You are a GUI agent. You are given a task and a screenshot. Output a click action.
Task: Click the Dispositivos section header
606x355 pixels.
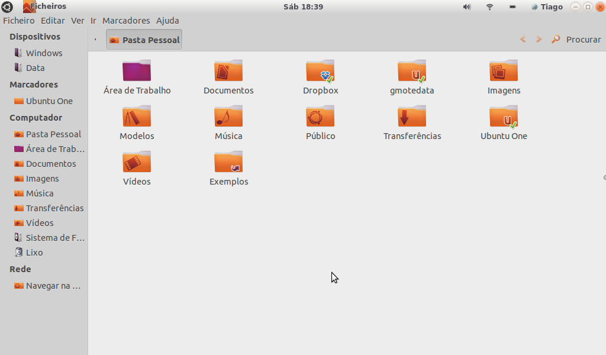coord(35,36)
